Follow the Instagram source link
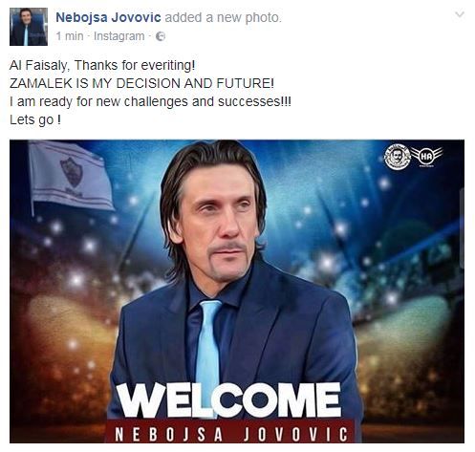The image size is (475, 452). pyautogui.click(x=119, y=36)
